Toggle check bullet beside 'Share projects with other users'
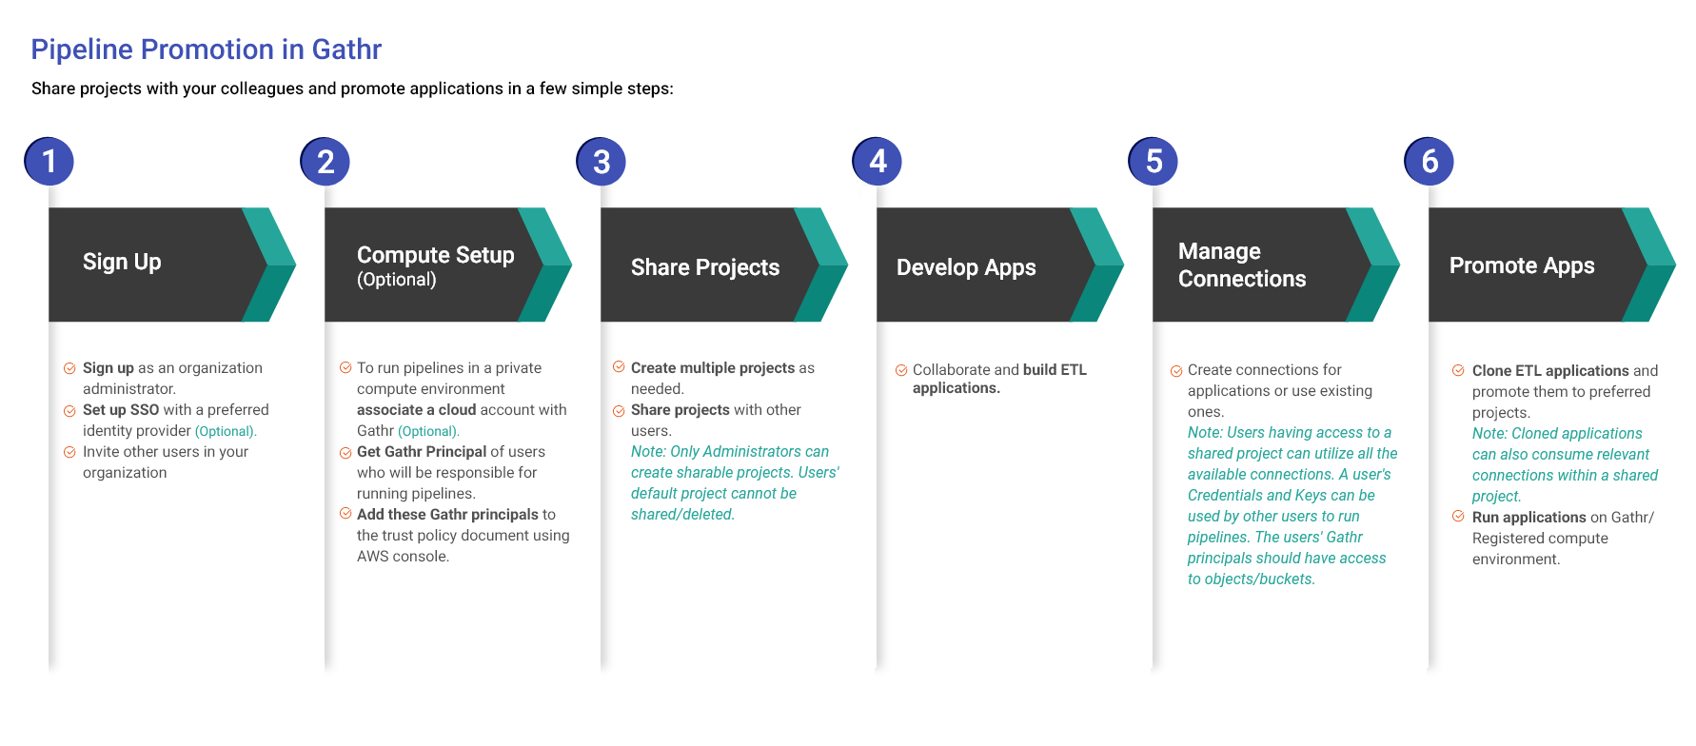 619,411
